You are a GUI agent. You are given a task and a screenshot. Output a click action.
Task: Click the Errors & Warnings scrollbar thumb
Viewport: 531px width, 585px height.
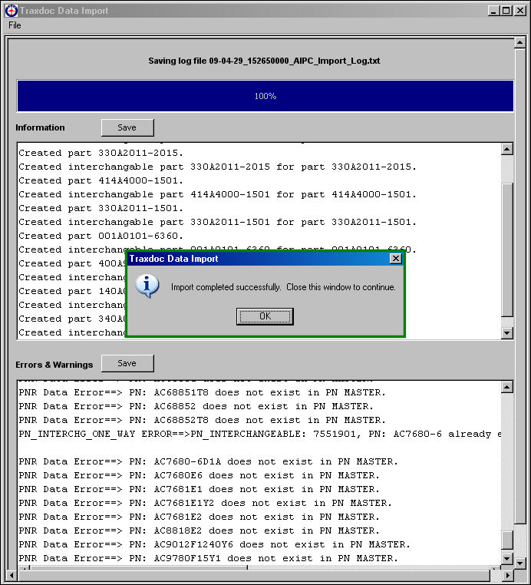[x=506, y=540]
